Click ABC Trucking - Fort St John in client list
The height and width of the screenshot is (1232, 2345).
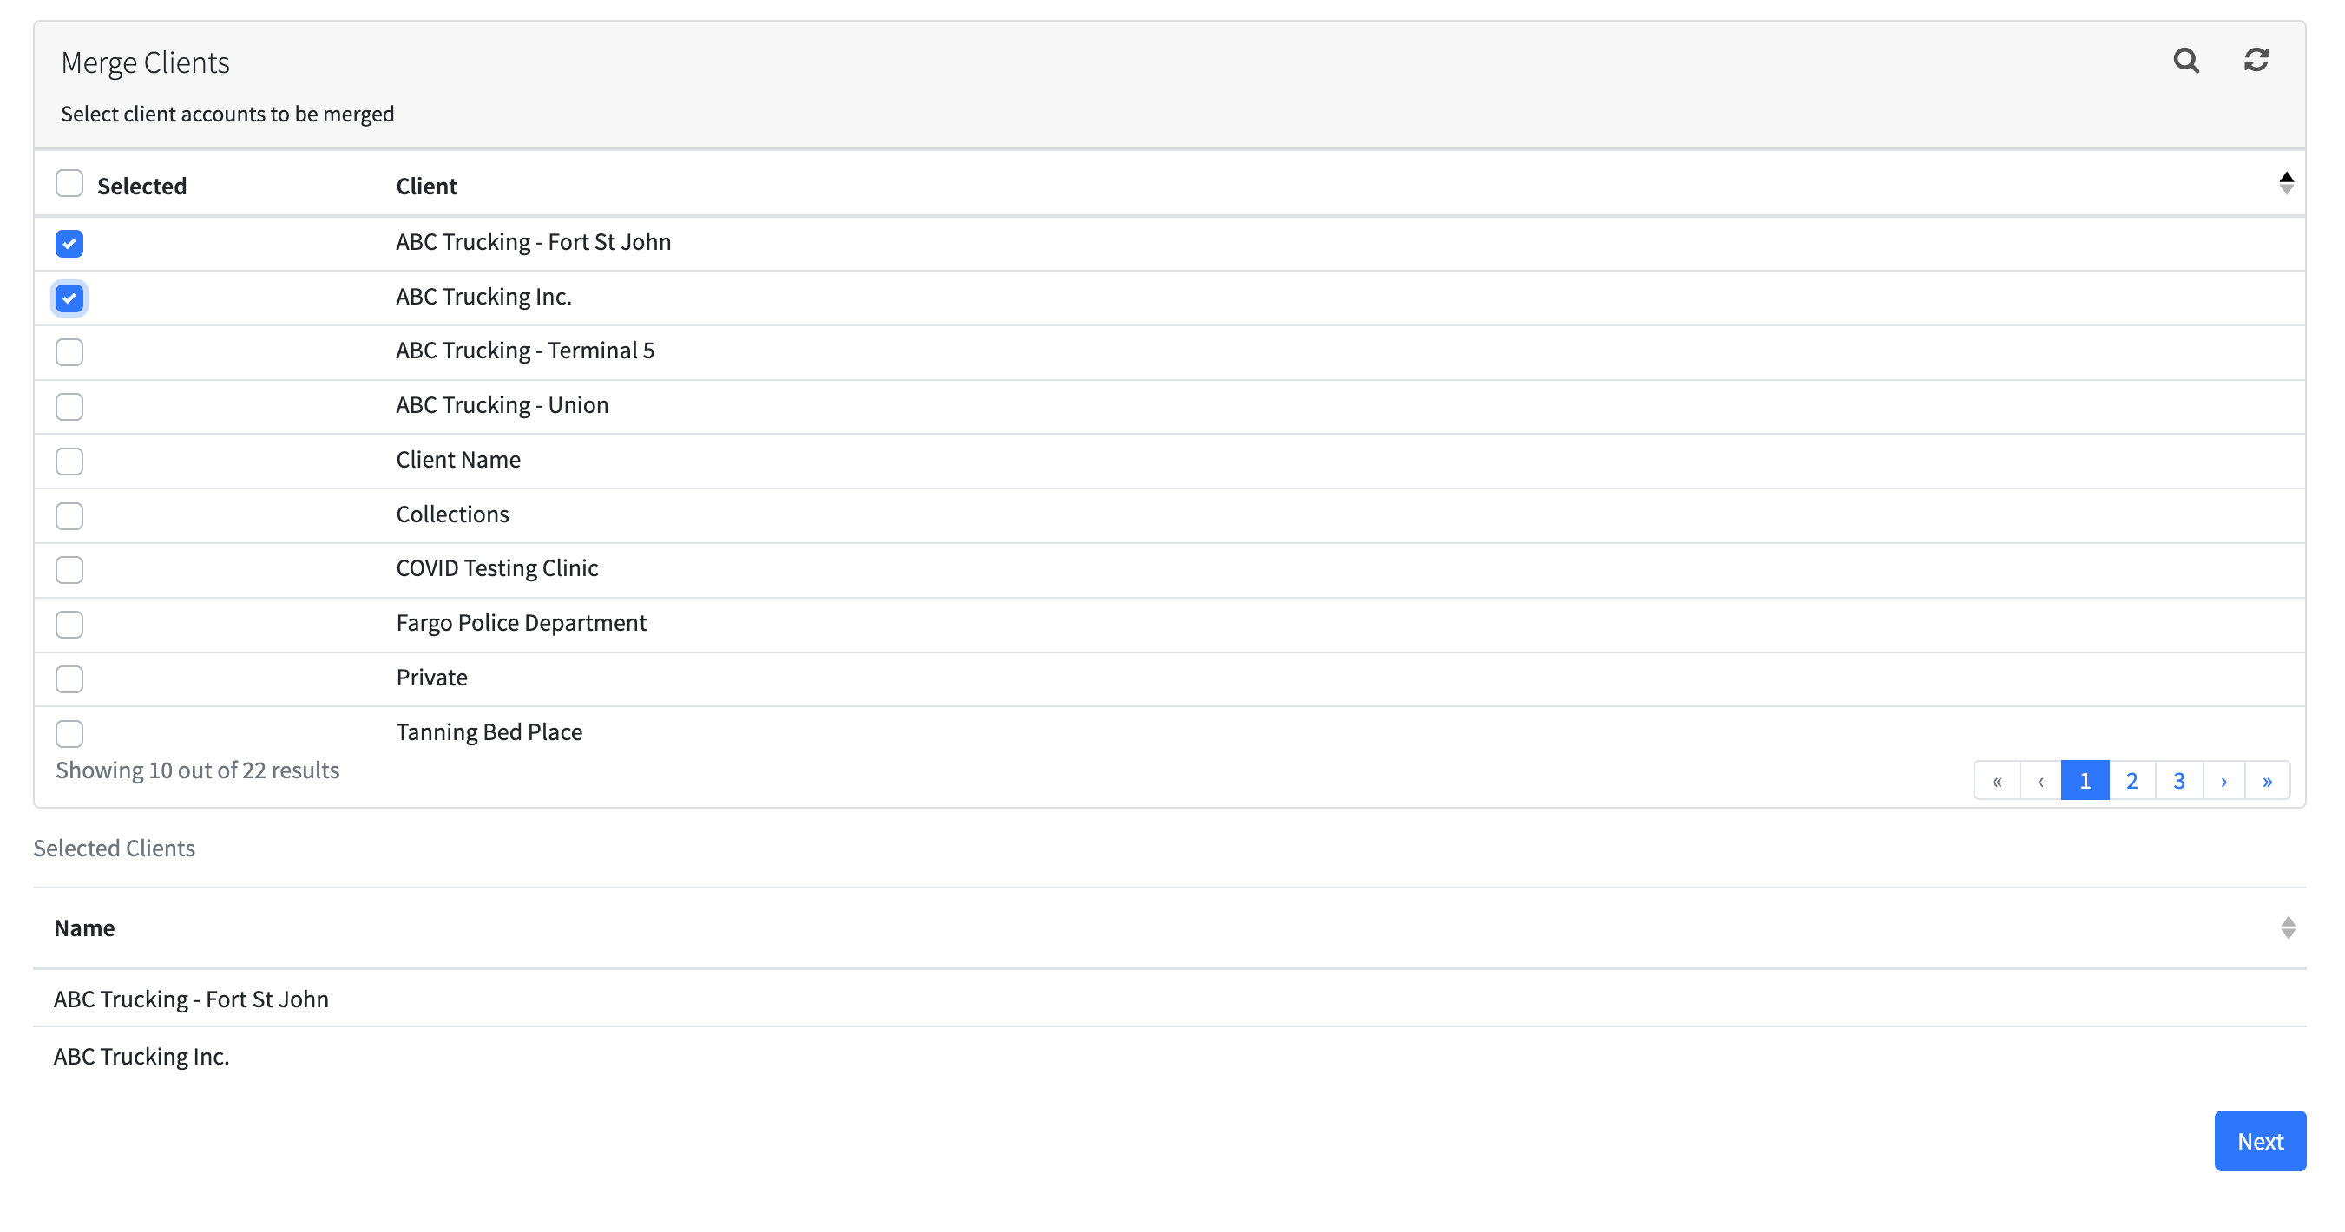pyautogui.click(x=534, y=242)
